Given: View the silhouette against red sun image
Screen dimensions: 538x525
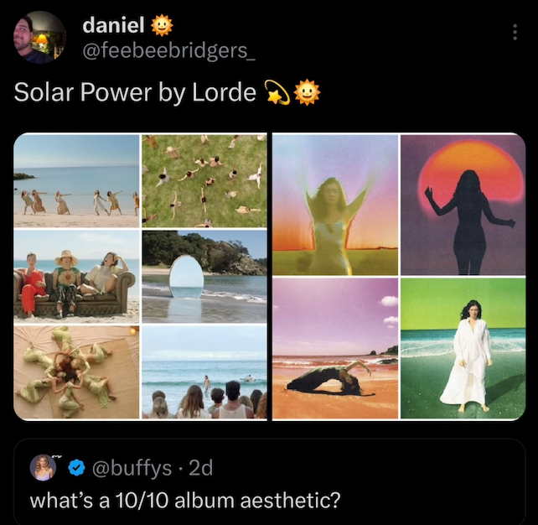Looking at the screenshot, I should point(463,205).
